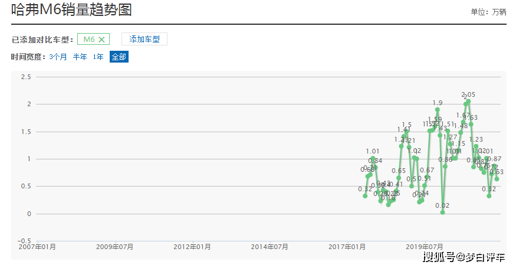The image size is (516, 268).
Task: Click the 0.86 data point marker
Action: pos(445,166)
